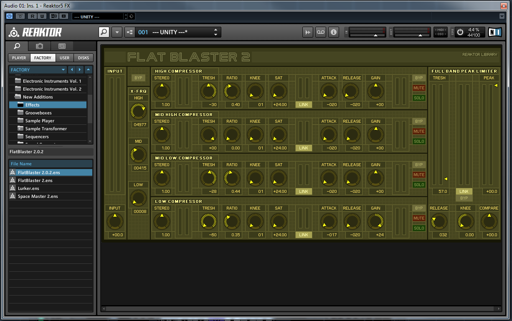
Task: Solo the Mid Low Compressor band
Action: 419,185
